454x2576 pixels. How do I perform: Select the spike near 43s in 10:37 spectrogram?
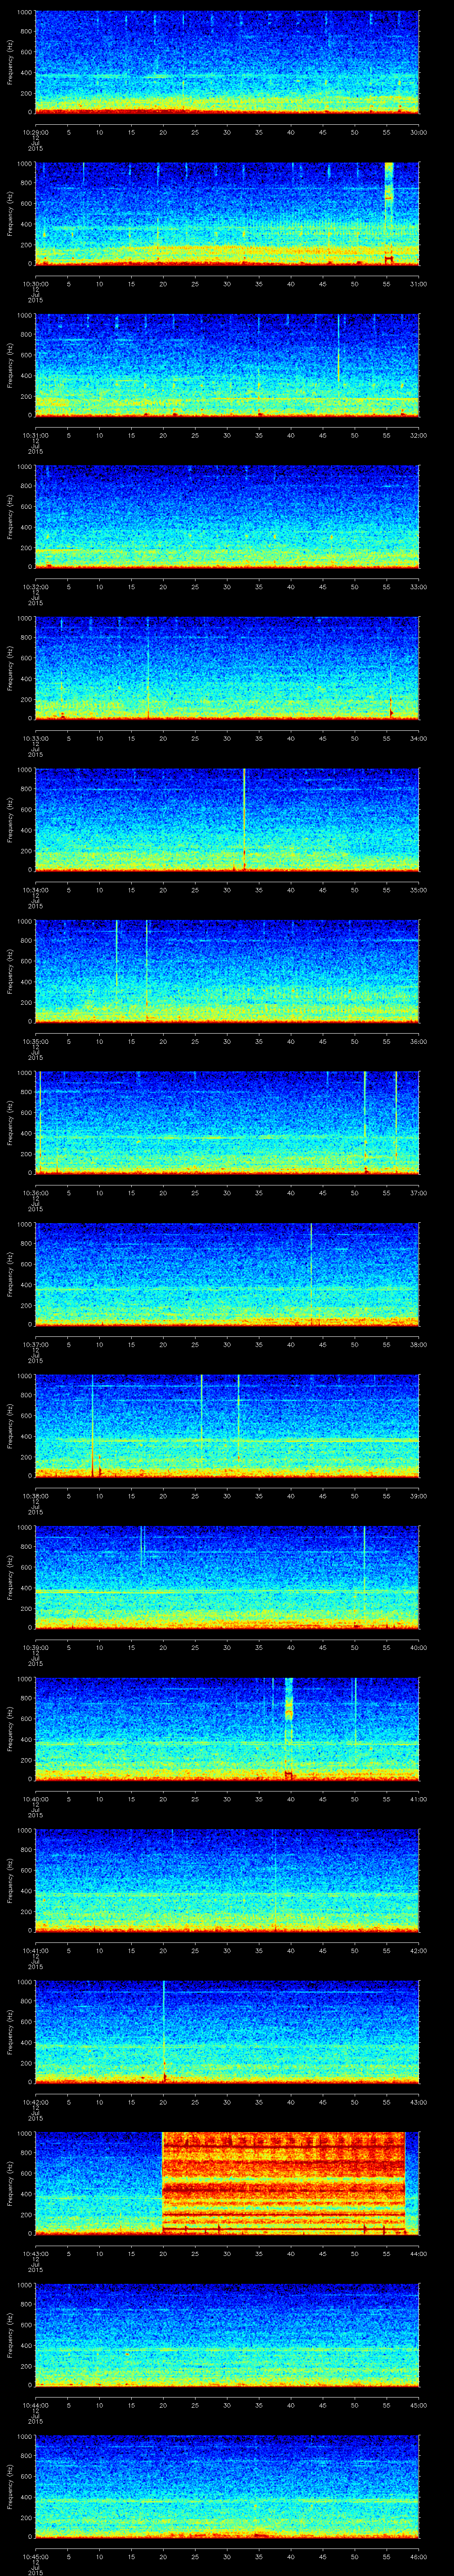(311, 1273)
